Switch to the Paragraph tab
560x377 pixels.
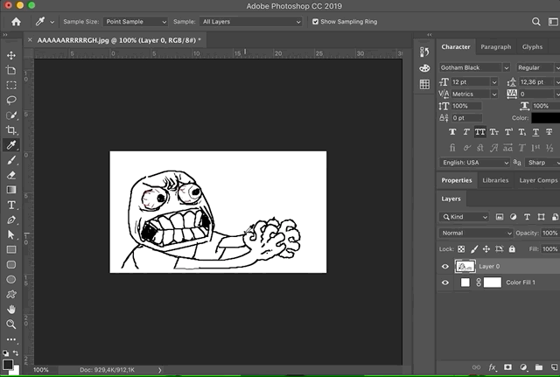pos(496,46)
